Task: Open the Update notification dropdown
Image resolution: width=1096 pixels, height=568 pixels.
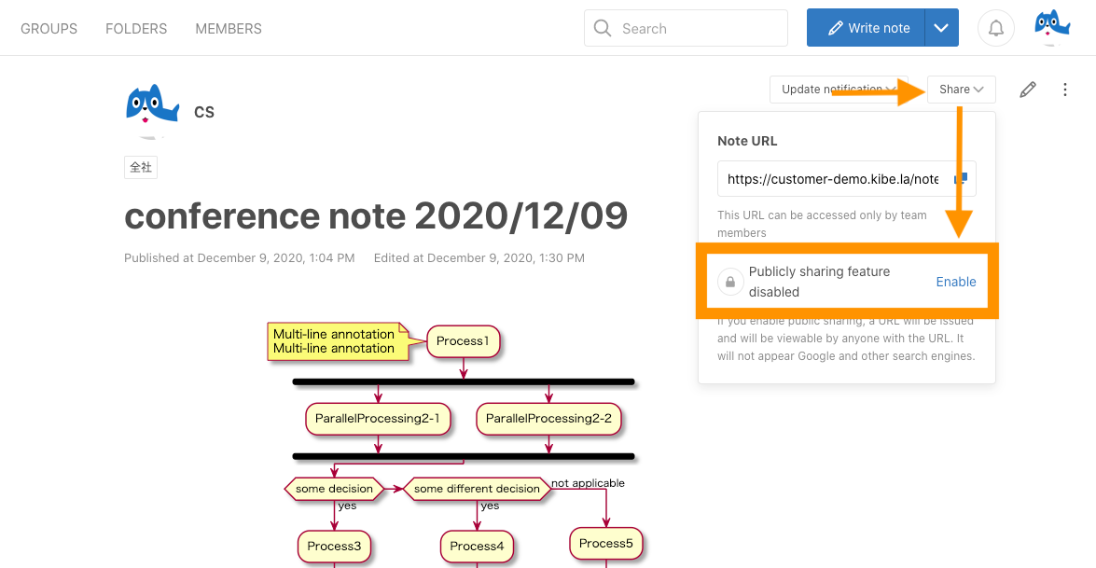Action: [833, 90]
